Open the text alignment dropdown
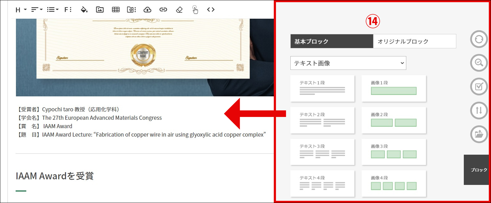Image resolution: width=491 pixels, height=203 pixels. [x=37, y=10]
